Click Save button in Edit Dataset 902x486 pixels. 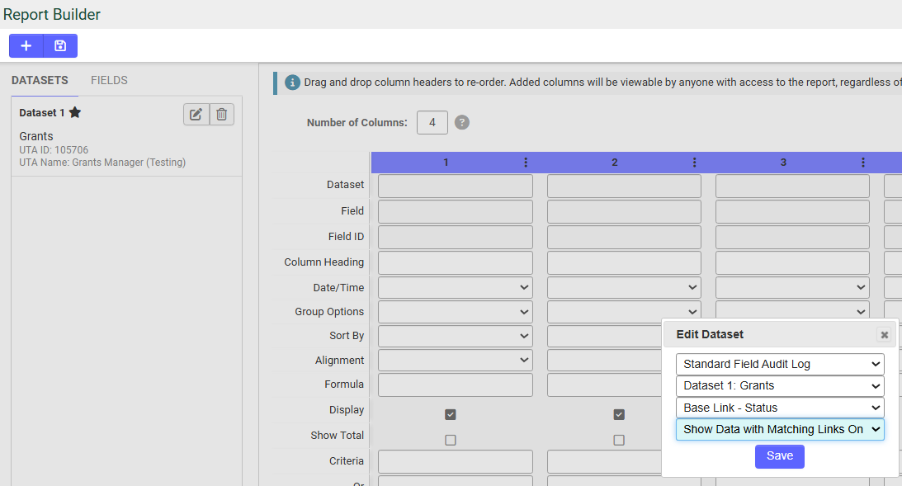pos(779,456)
